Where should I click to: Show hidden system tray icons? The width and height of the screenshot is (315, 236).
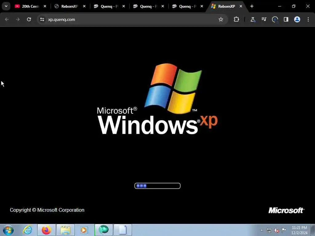261,230
